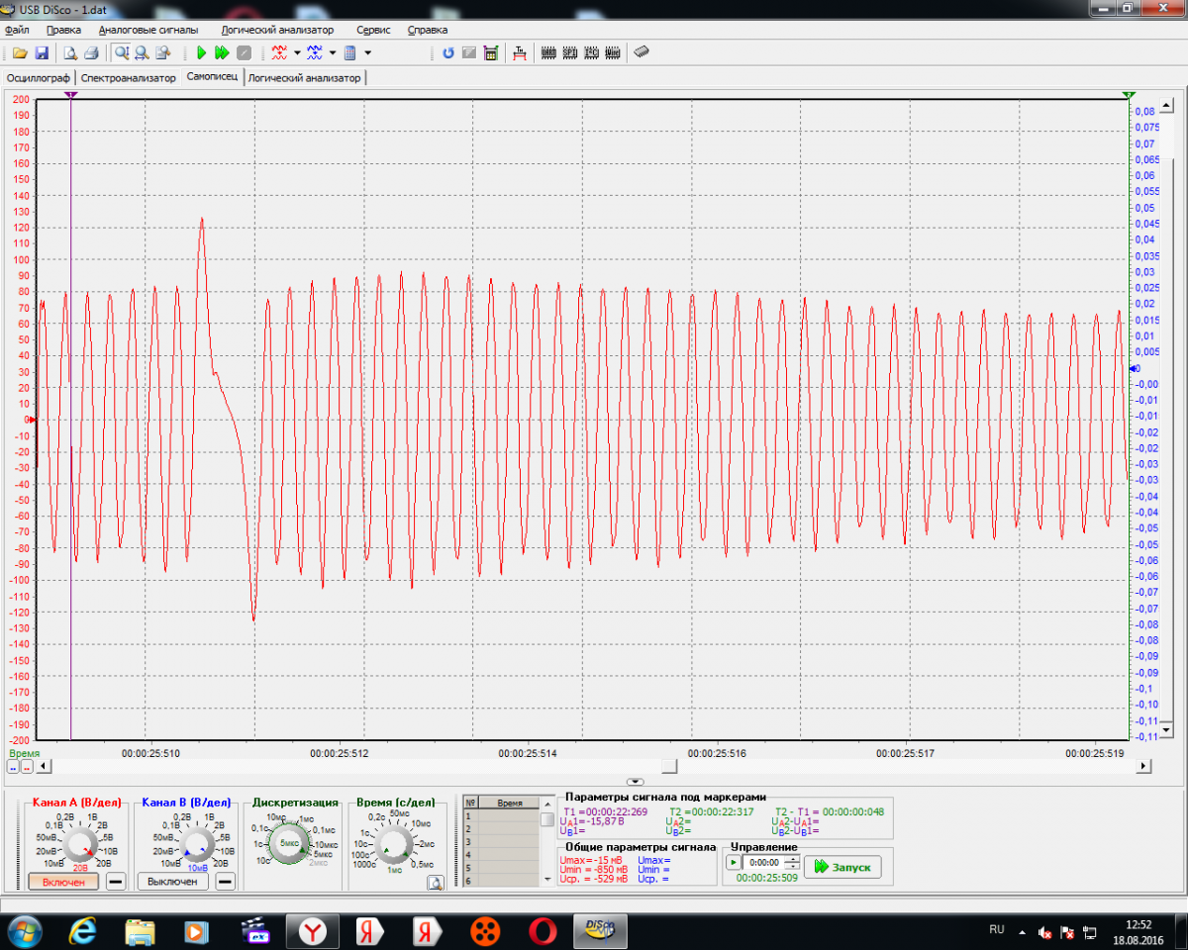Click the gray stop button in toolbar
The image size is (1188, 950).
click(x=244, y=52)
